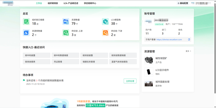Switch to the 工作台 tab
The width and height of the screenshot is (216, 108).
click(39, 3)
